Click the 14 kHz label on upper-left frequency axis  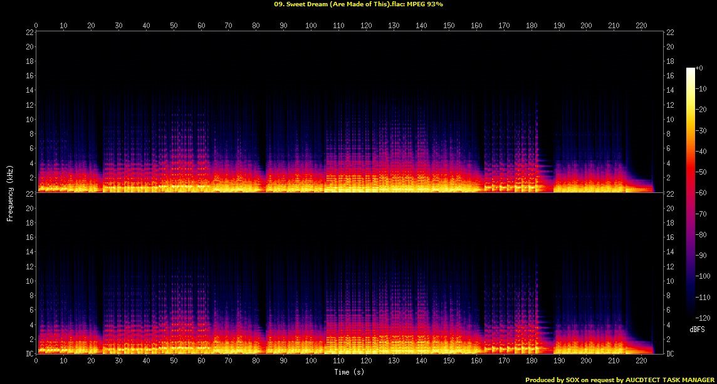(x=29, y=90)
